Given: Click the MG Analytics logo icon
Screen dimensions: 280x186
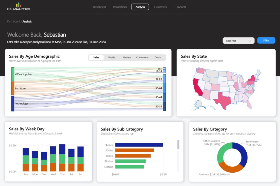Looking at the screenshot, I should click(x=18, y=5).
